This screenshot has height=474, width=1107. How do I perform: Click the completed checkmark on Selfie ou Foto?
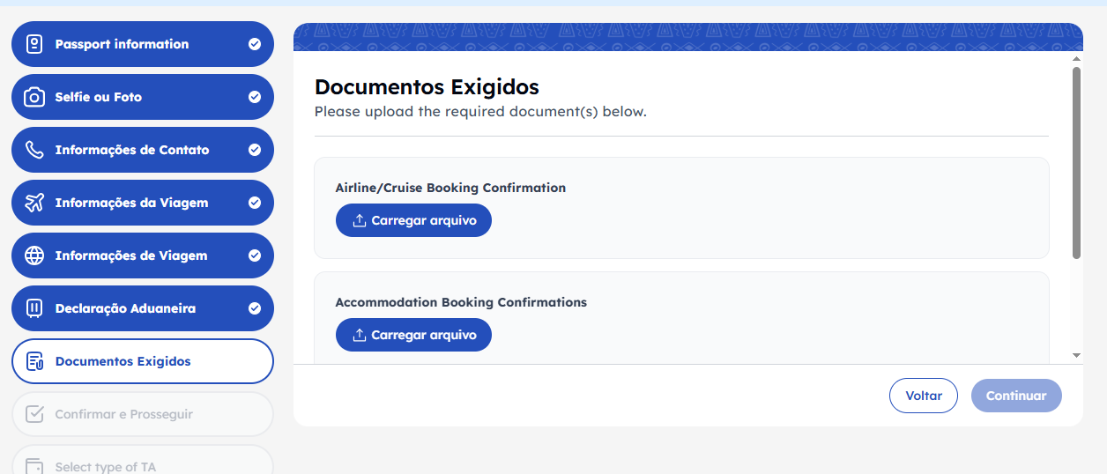click(x=255, y=97)
